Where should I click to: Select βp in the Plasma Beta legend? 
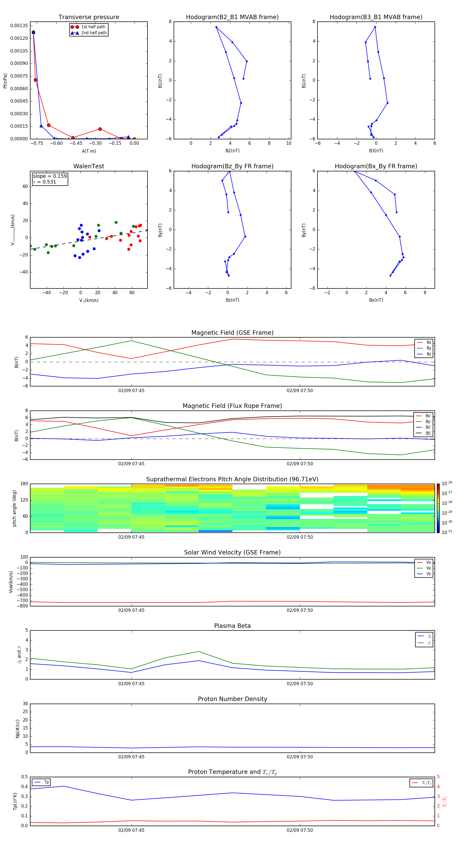pyautogui.click(x=425, y=636)
